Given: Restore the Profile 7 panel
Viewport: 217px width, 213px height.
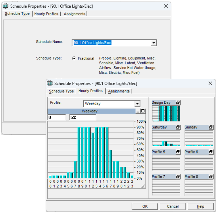Looking at the screenshot, I should pyautogui.click(x=178, y=177).
